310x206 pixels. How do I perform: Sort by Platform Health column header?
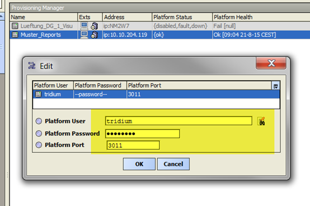click(x=261, y=17)
